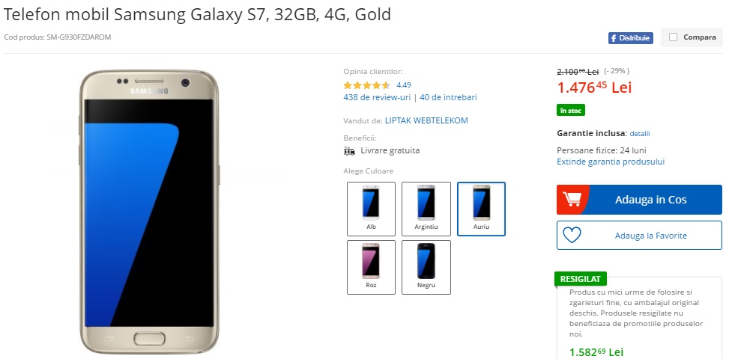Click Adauga la Favorite button
Viewport: 729px width, 359px height.
click(639, 235)
